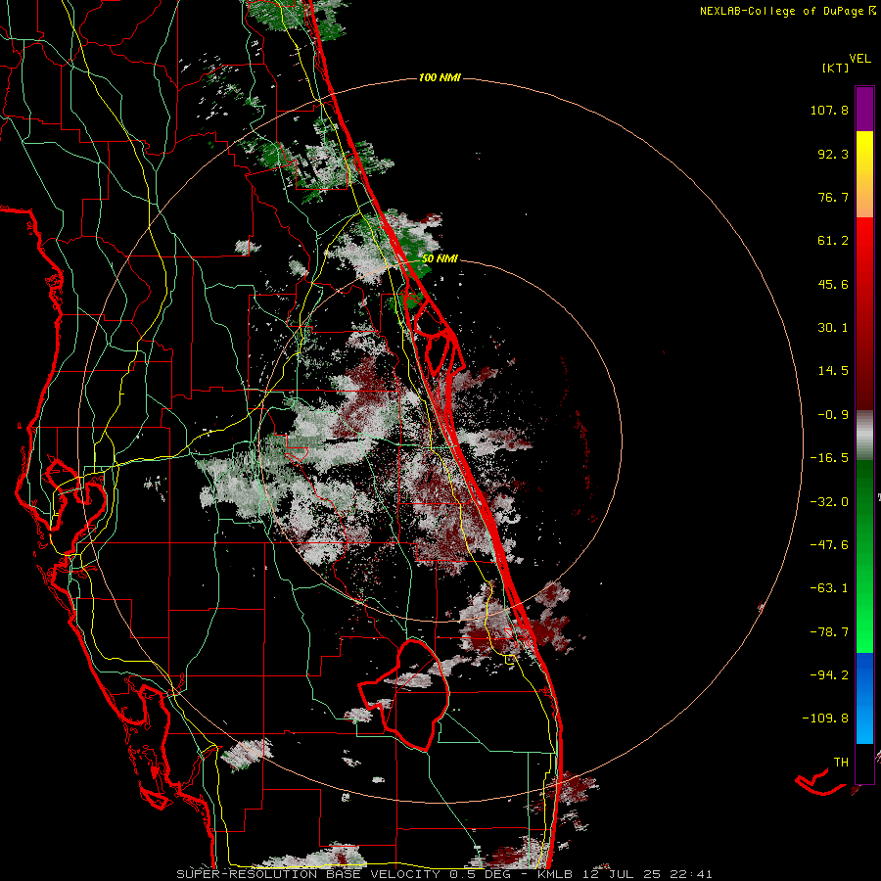The width and height of the screenshot is (881, 881).
Task: Click the Super-Resolution Base Velocity caption
Action: pyautogui.click(x=444, y=874)
